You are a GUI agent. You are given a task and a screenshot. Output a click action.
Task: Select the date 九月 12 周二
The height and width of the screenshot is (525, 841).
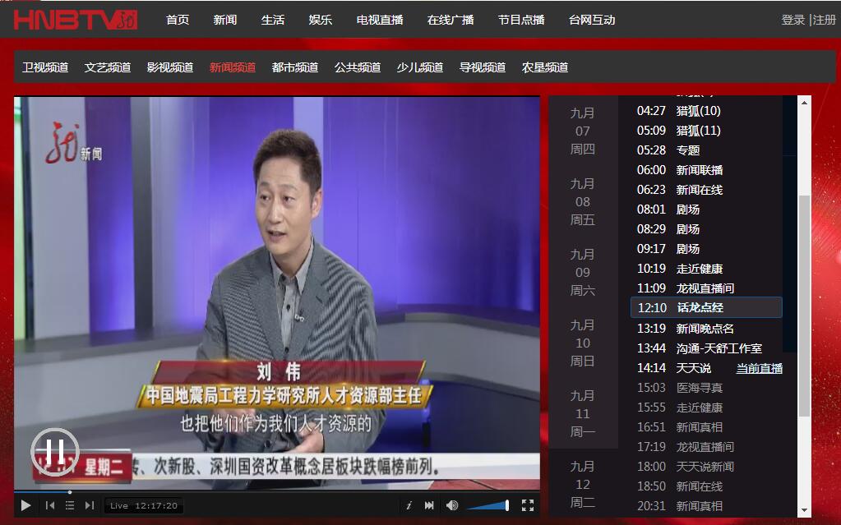coord(583,484)
